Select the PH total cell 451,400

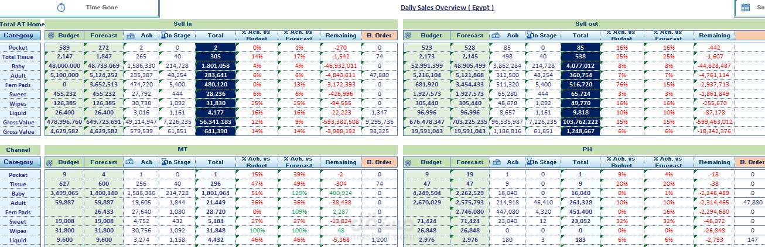(580, 212)
